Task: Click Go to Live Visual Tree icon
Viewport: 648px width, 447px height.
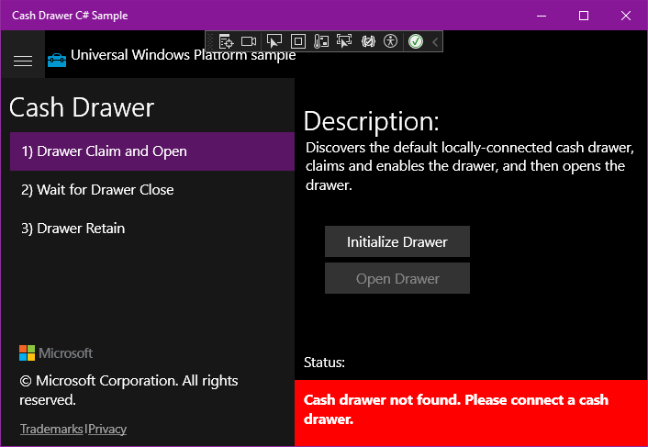Action: tap(226, 41)
